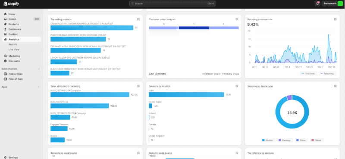345x159 pixels.
Task: Open the Pehnawahh store account menu
Action: click(x=332, y=3)
